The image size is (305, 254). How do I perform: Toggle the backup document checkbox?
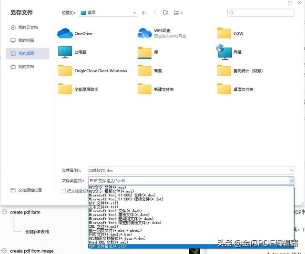(x=63, y=191)
